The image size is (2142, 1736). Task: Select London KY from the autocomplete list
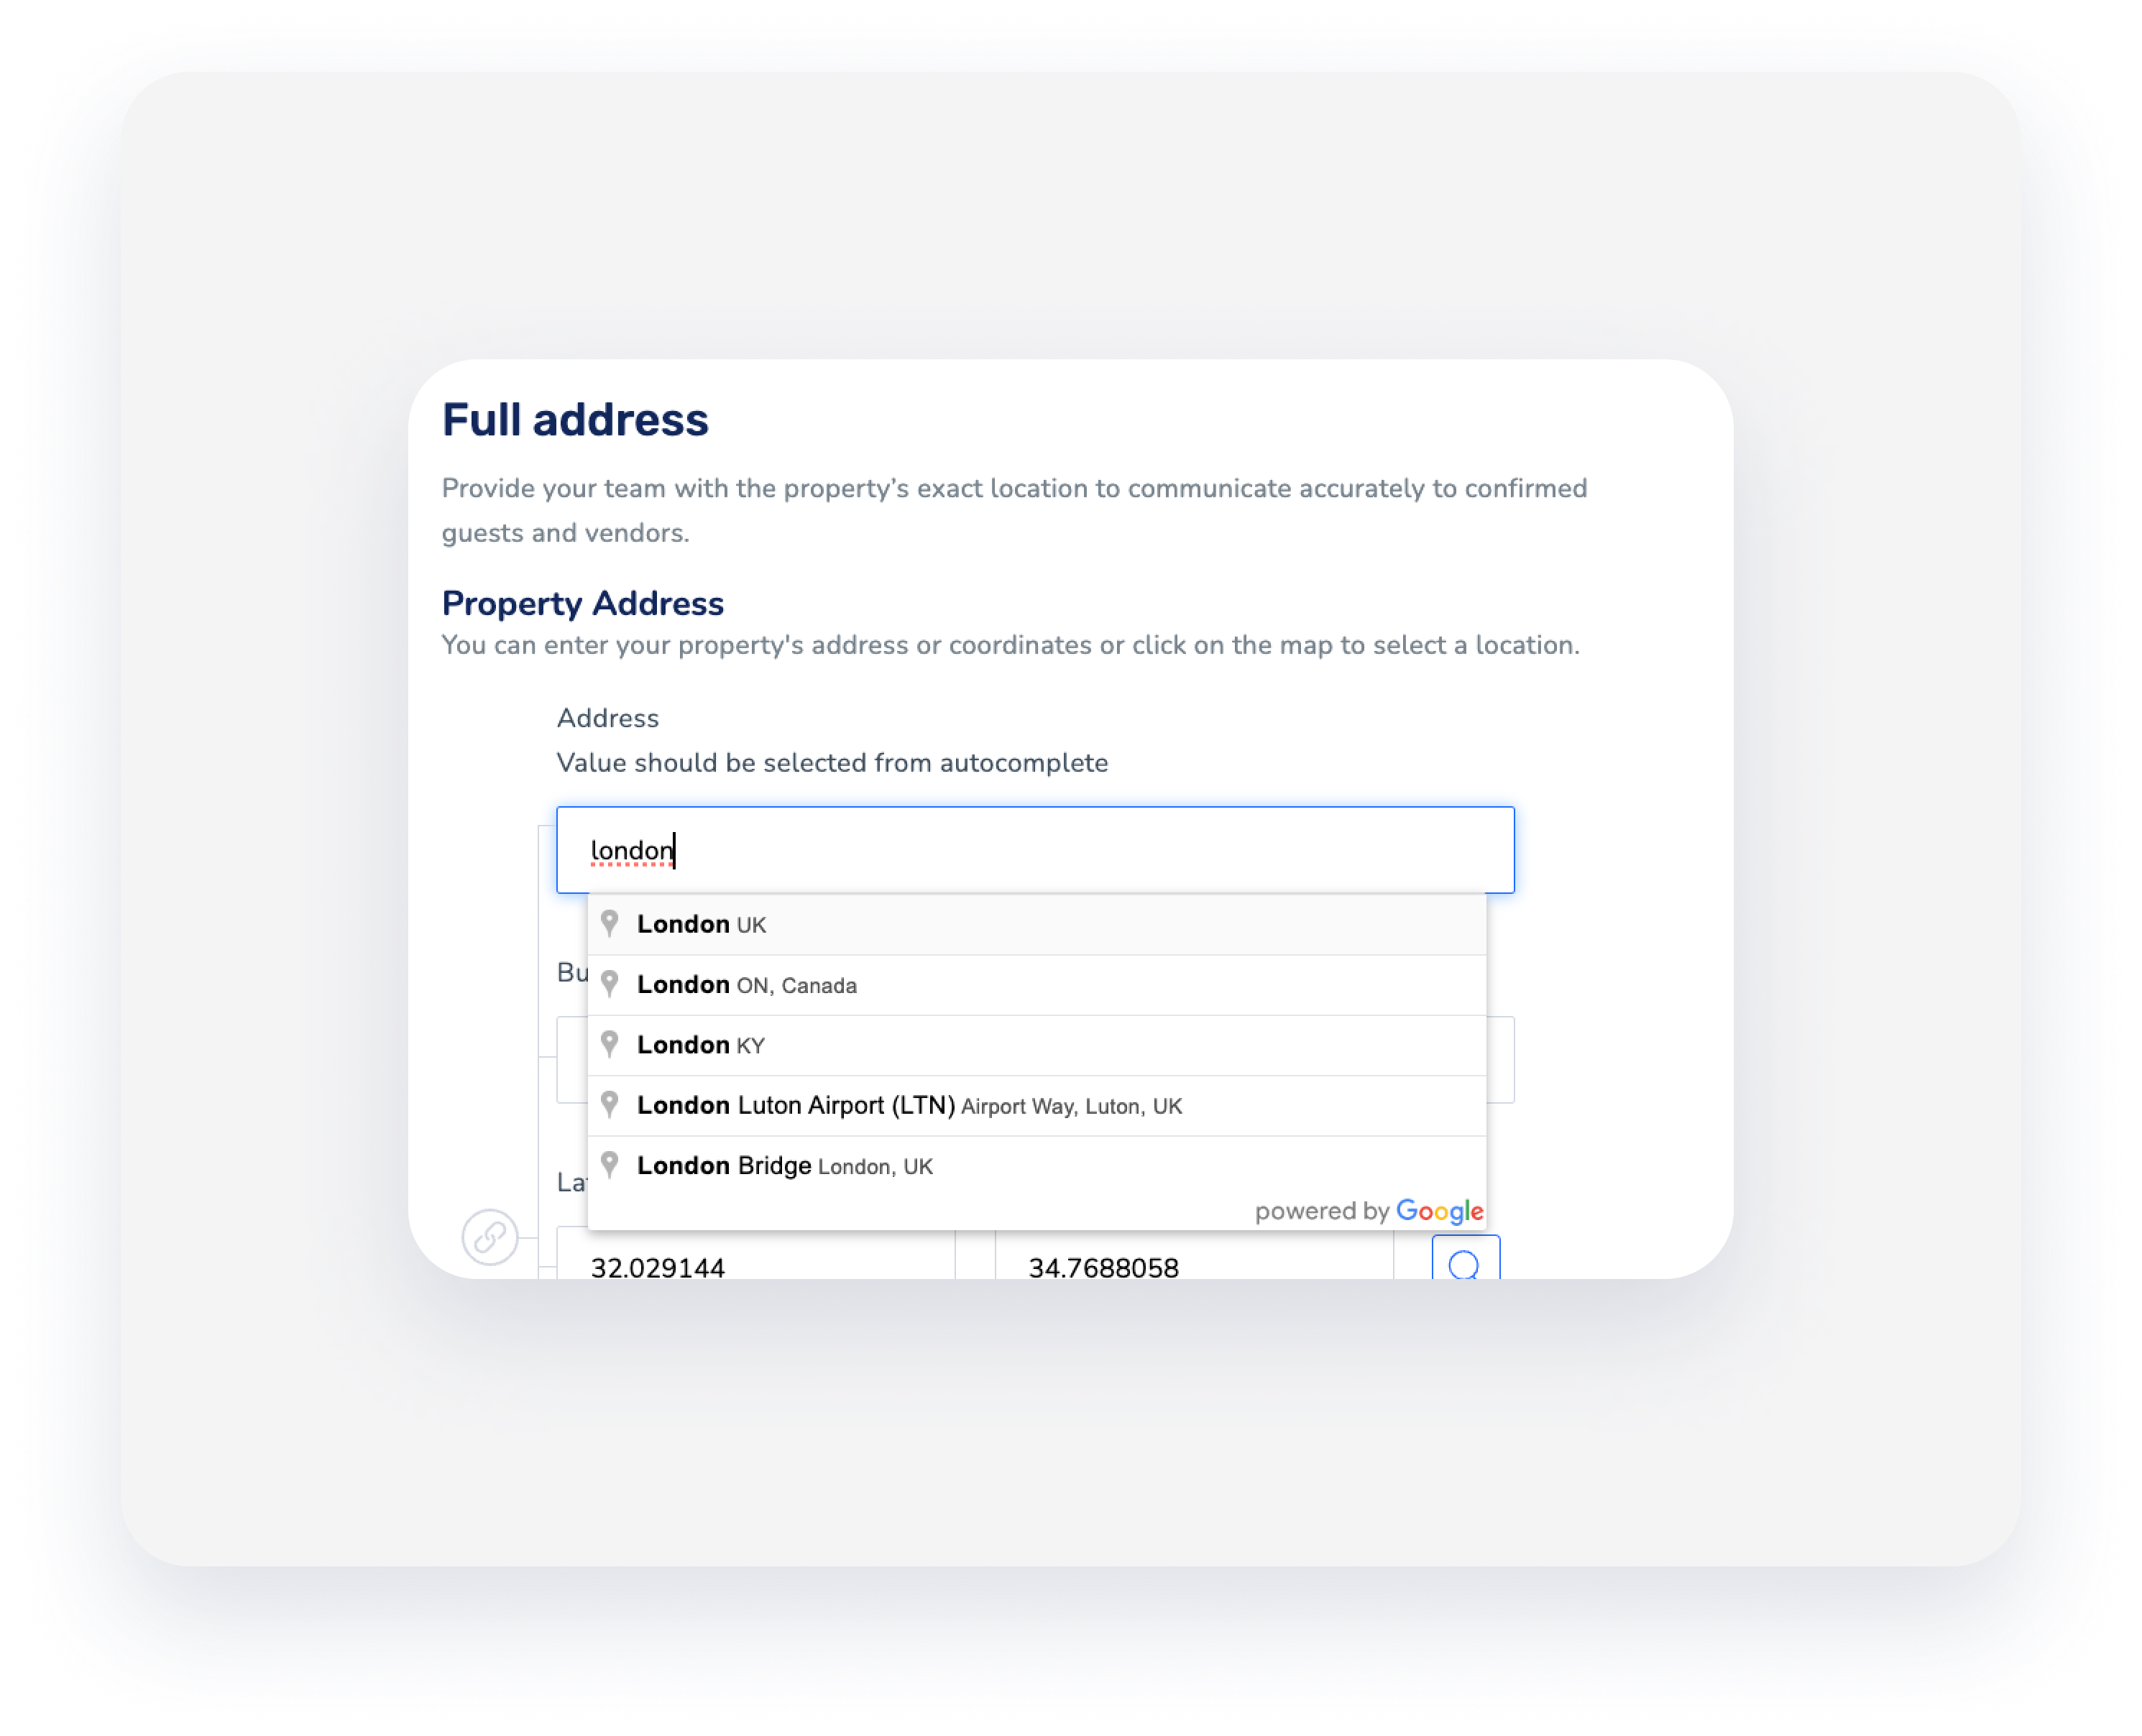(x=700, y=1044)
